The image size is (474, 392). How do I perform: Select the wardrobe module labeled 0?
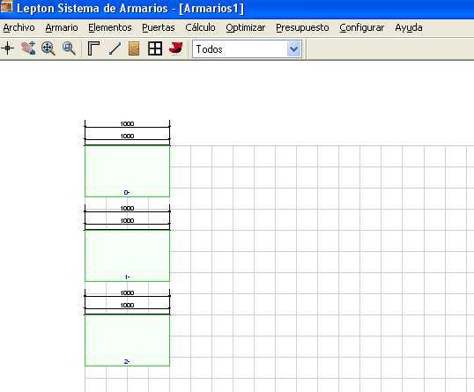[127, 171]
